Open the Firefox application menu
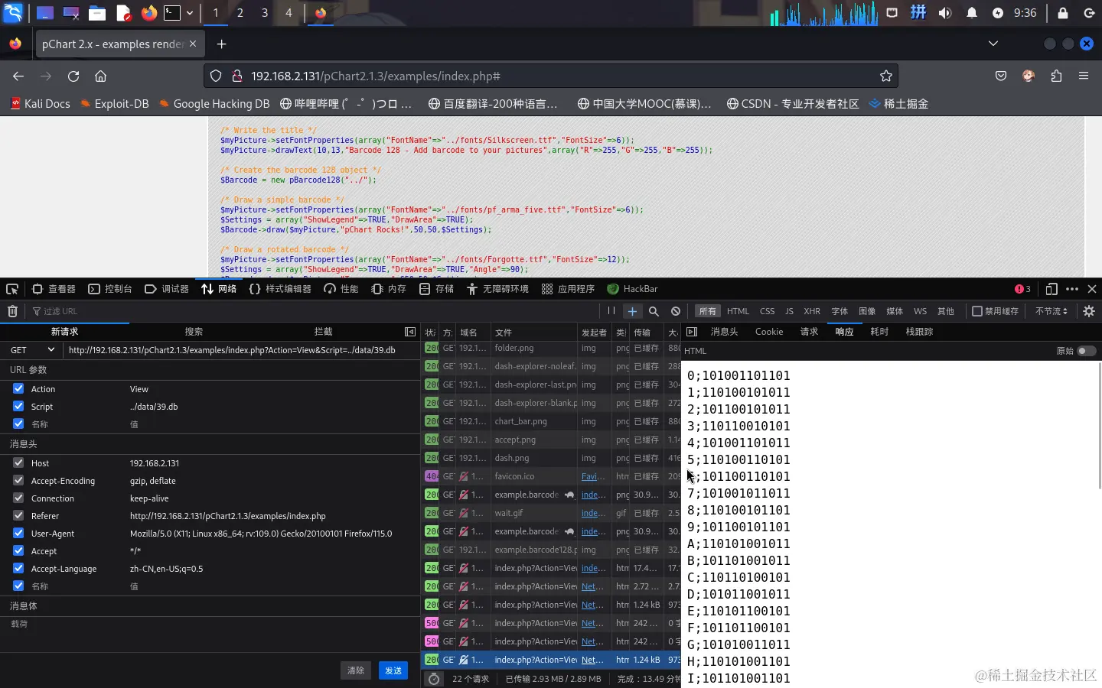 coord(1084,76)
